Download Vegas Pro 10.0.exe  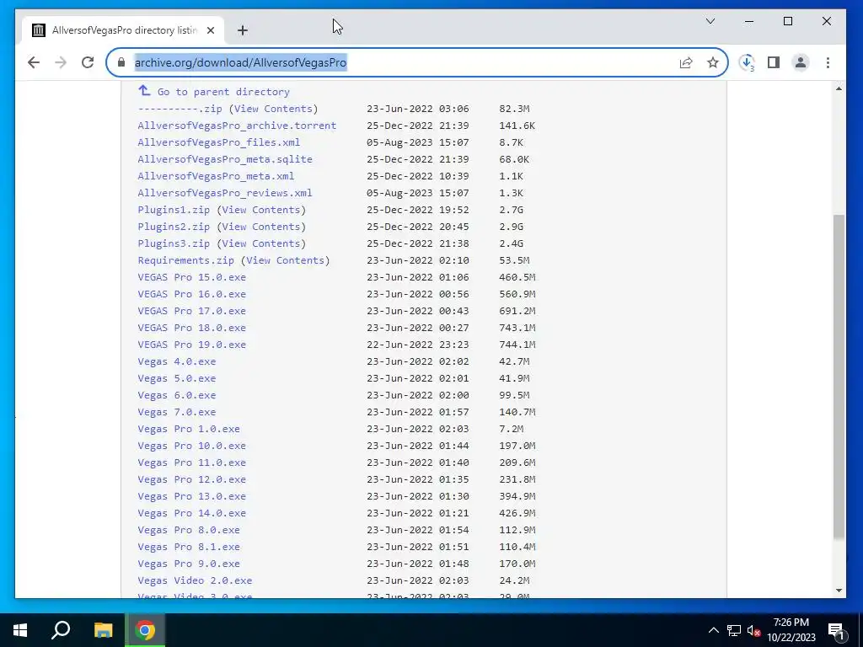[x=191, y=446]
